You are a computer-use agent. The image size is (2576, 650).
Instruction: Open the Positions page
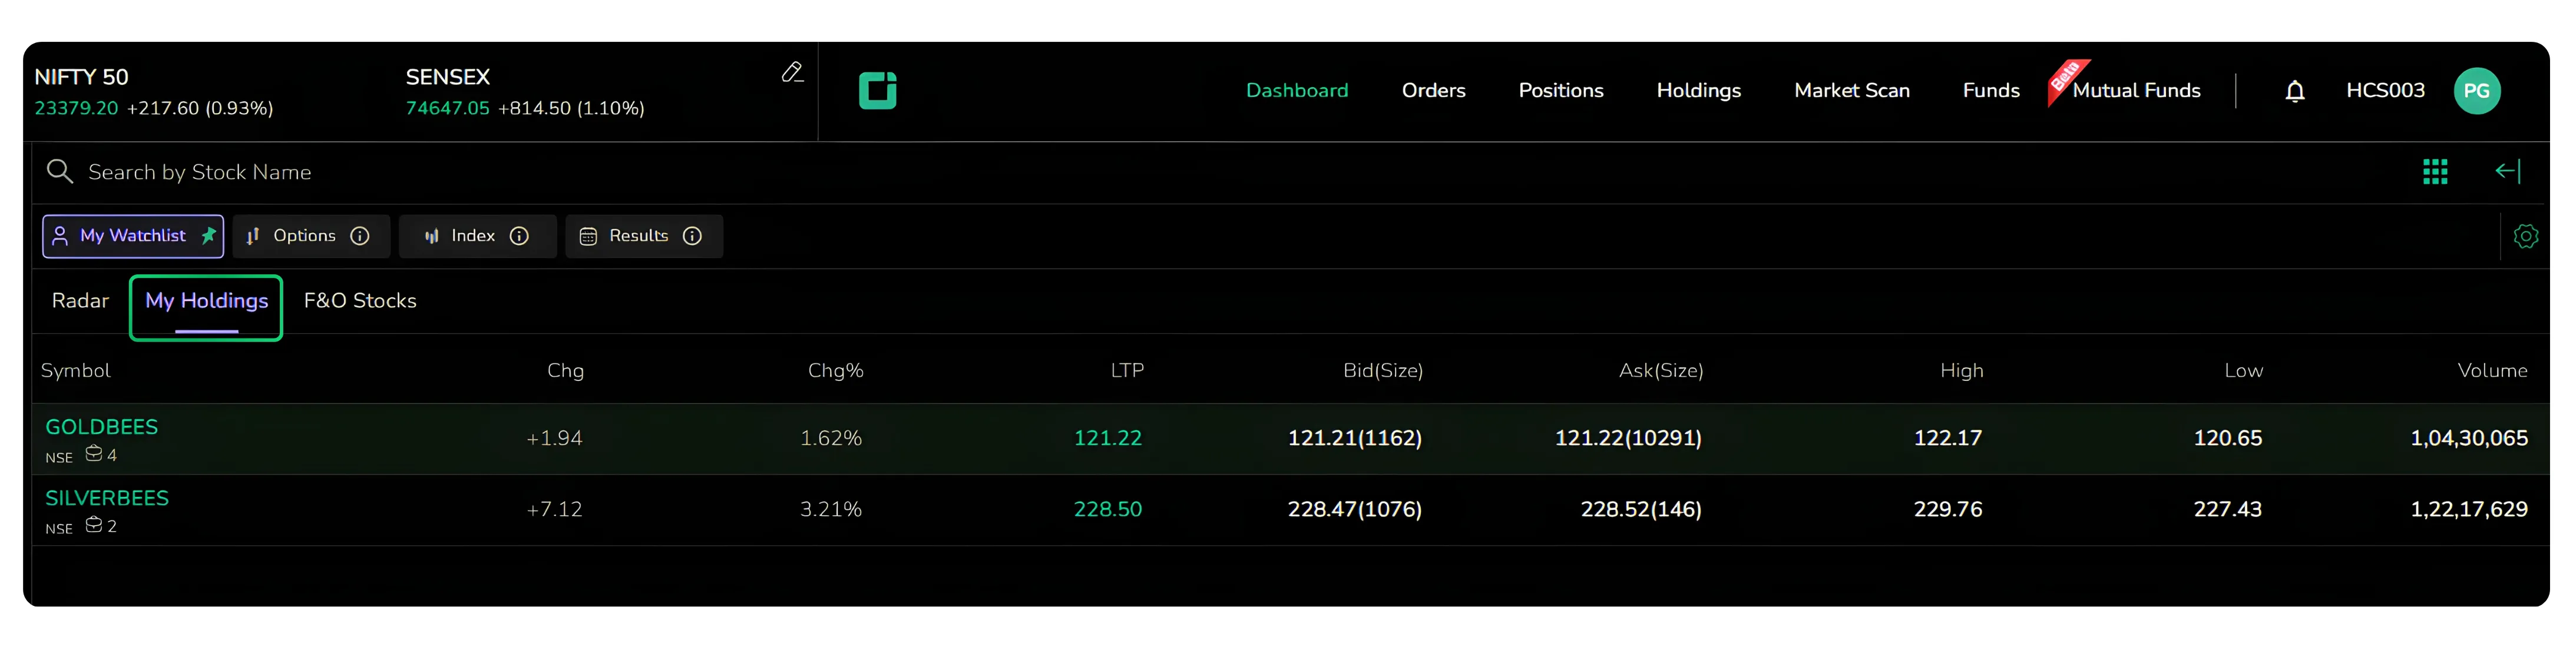[1560, 91]
